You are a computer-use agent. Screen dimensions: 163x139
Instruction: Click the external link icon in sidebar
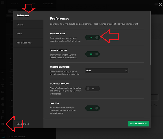[x=3, y=118]
